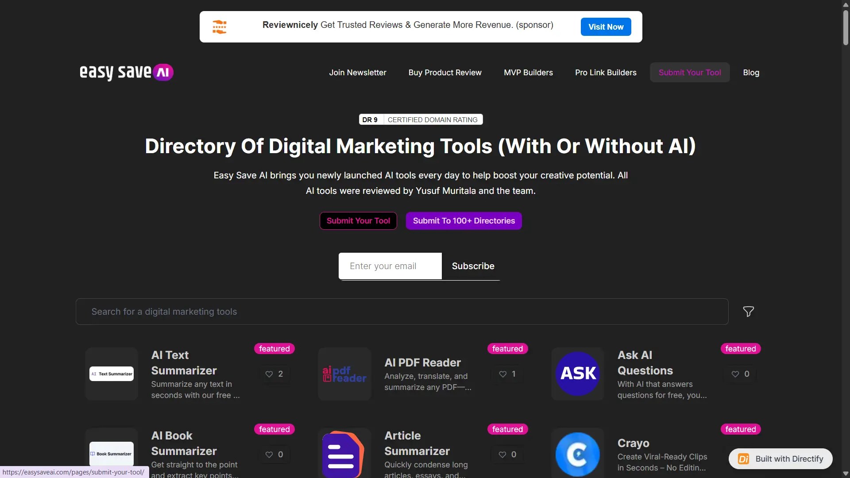Click the ASK logo for Ask AI Questions

(x=578, y=374)
